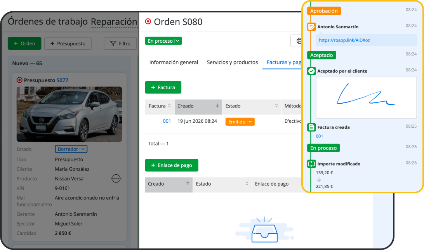Open the S077 estimate link
The width and height of the screenshot is (424, 250).
click(x=62, y=80)
